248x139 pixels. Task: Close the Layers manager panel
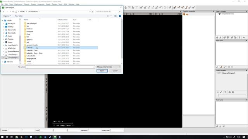(x=246, y=70)
